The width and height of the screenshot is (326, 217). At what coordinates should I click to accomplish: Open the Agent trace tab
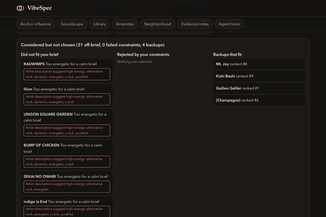click(x=229, y=24)
